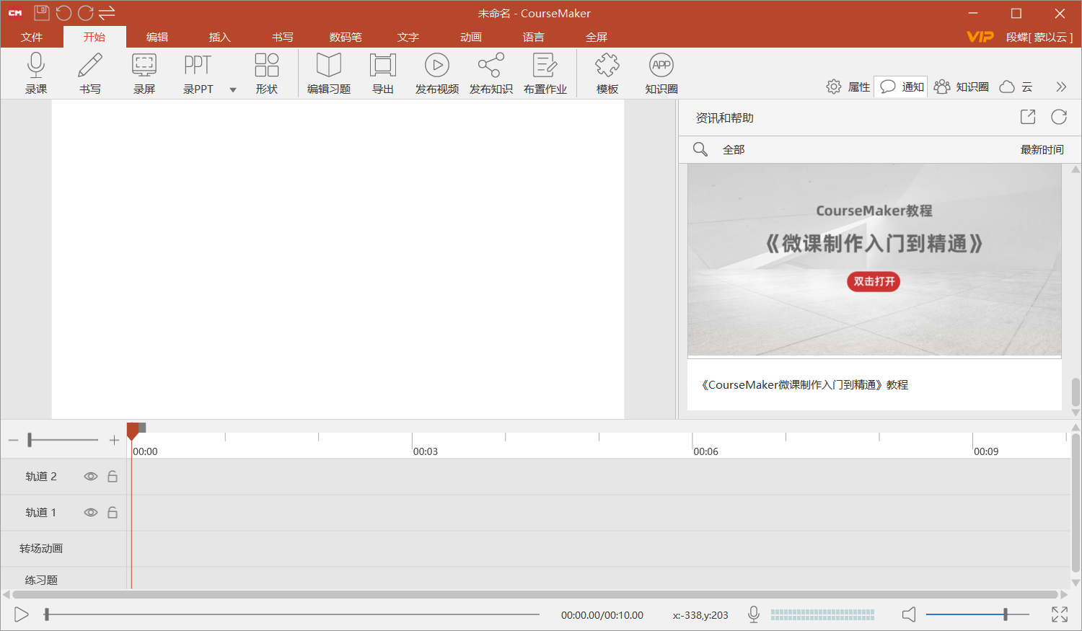The height and width of the screenshot is (631, 1082).
Task: Adjust the timeline zoom slider
Action: (x=30, y=440)
